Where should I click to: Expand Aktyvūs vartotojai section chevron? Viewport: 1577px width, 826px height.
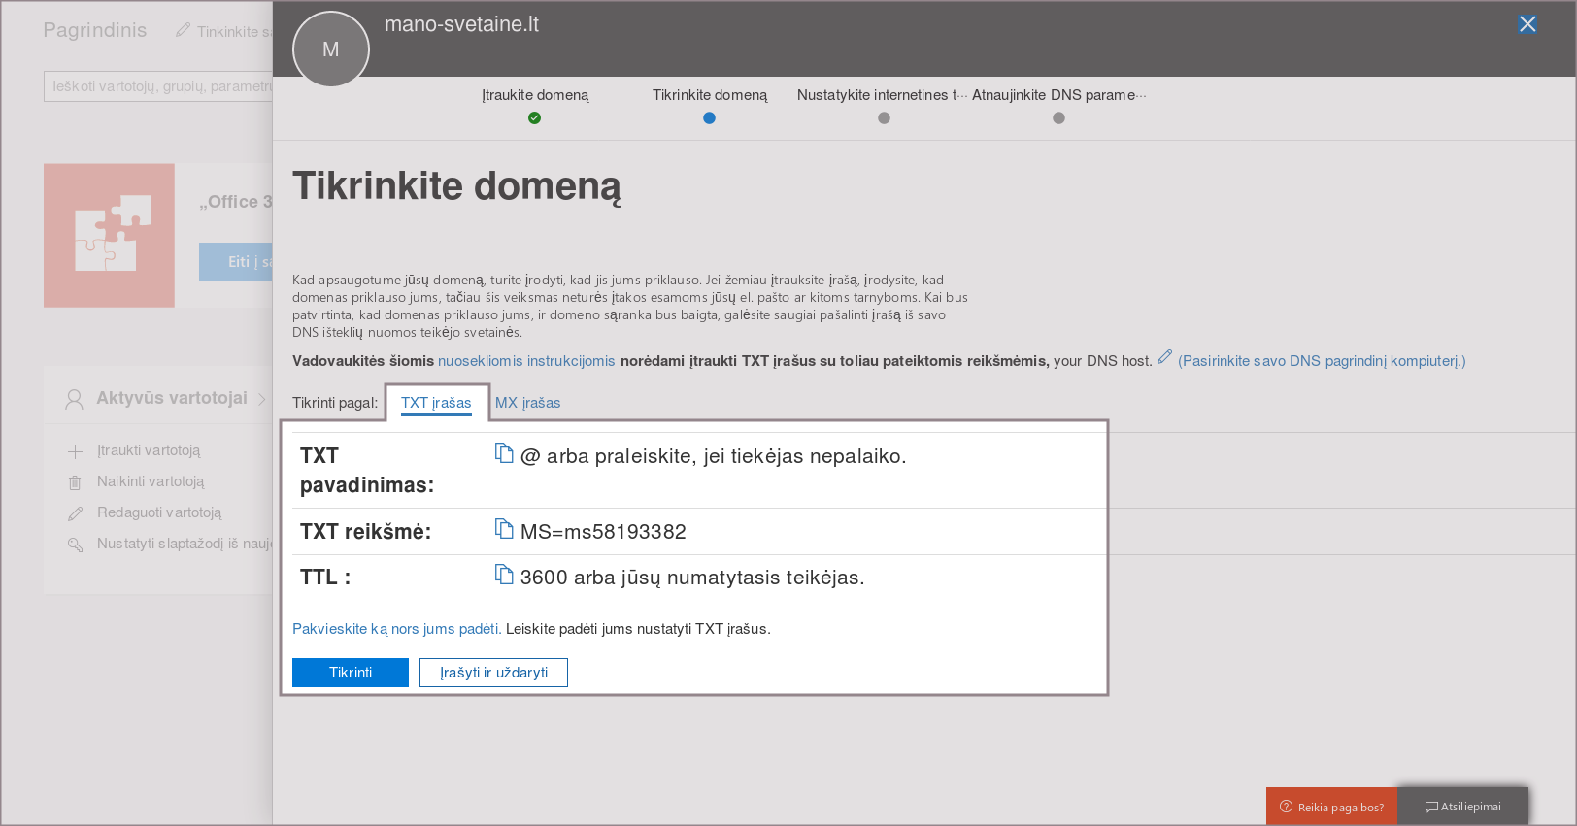click(262, 399)
